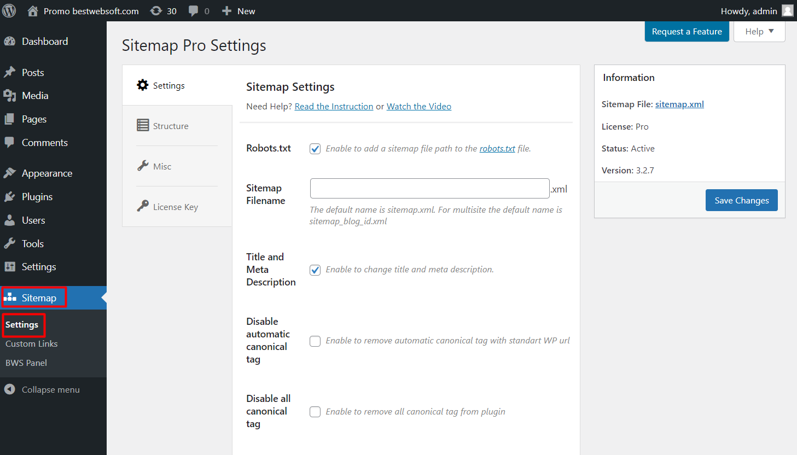Click the Appearance paintbrush icon
This screenshot has height=455, width=797.
click(x=9, y=173)
